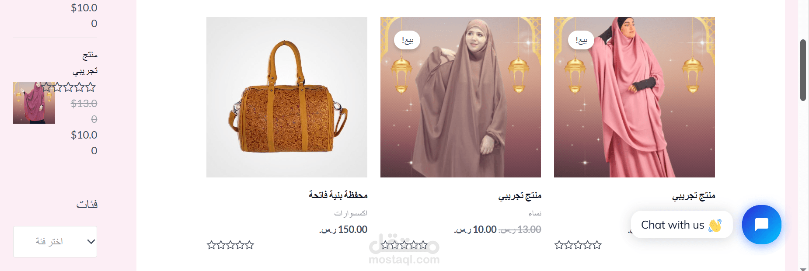809x271 pixels.
Task: Open the middle 'منتج تجريبي' product title
Action: pyautogui.click(x=520, y=195)
